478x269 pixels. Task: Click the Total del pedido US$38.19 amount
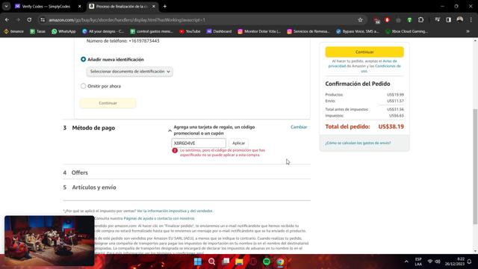click(x=391, y=126)
